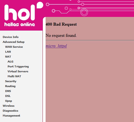Expand the Security section
This screenshot has height=122, width=134.
tap(11, 81)
